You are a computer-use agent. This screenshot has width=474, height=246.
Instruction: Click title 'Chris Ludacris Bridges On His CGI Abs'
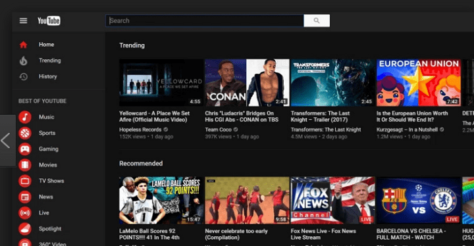coord(242,116)
